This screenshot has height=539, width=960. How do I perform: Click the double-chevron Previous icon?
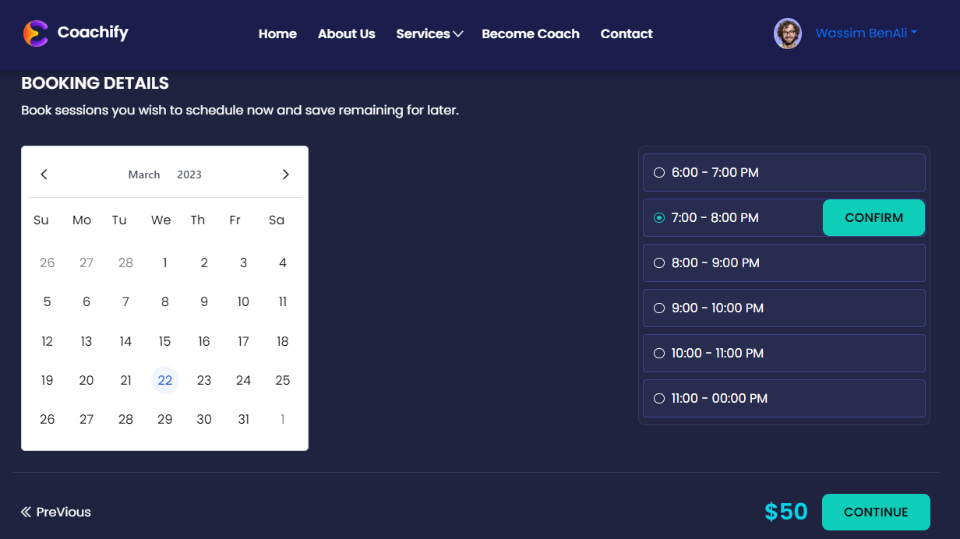[26, 512]
